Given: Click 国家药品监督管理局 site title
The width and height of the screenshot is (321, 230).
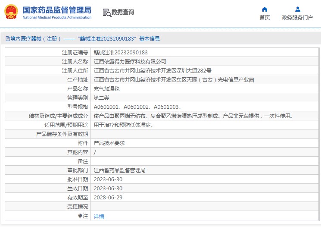Looking at the screenshot, I should coord(57,10).
